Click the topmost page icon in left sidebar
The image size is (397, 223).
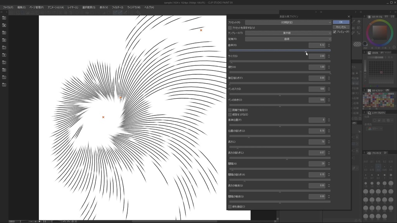(5, 17)
